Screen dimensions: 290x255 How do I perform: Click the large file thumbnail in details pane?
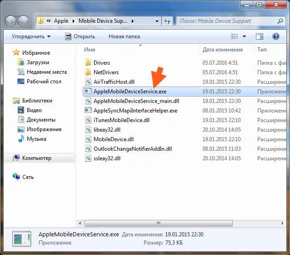point(22,239)
